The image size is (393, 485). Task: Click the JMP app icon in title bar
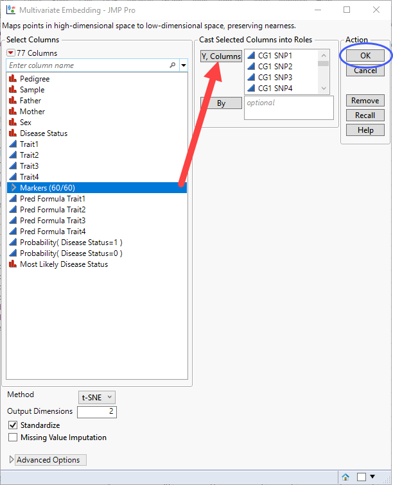(x=11, y=10)
